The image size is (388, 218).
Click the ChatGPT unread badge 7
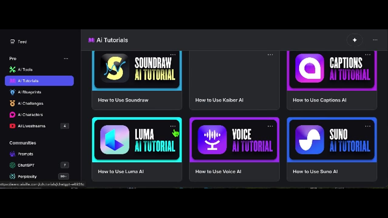click(65, 165)
